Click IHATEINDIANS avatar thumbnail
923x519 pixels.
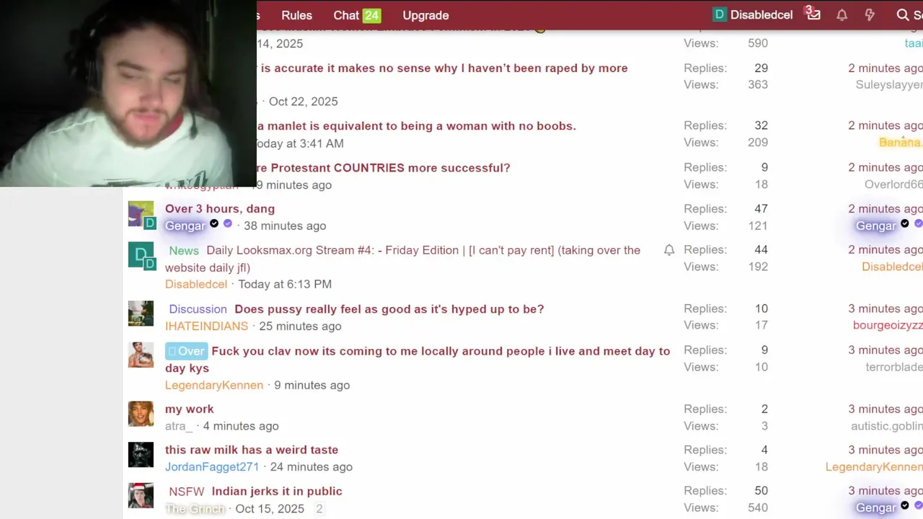[141, 314]
